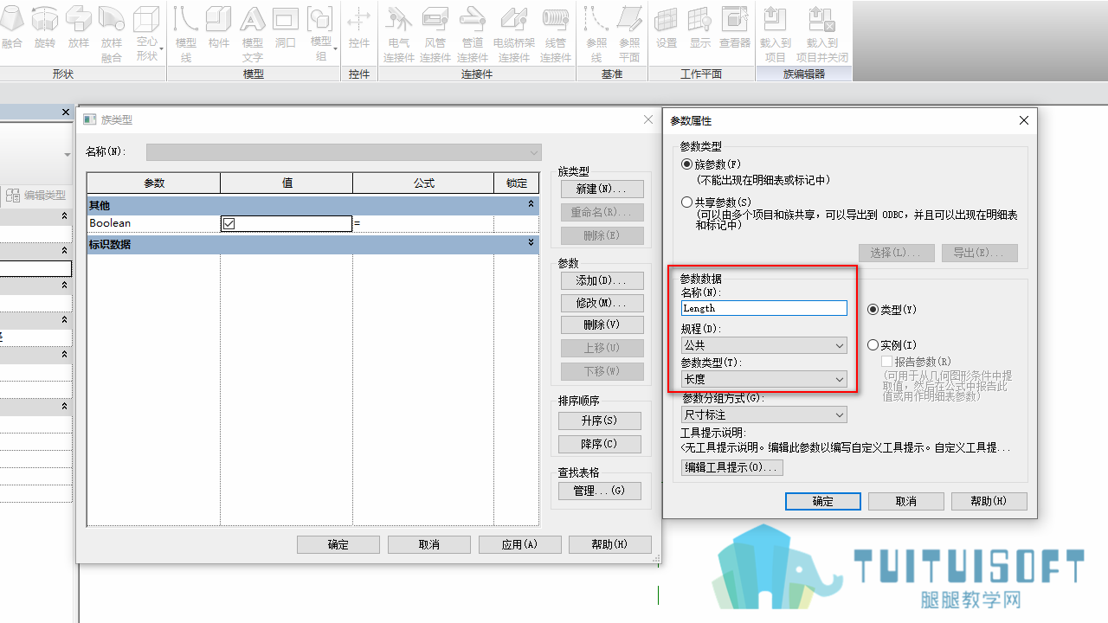Select the 旋转 (Revolve) shape tool
The height and width of the screenshot is (623, 1108).
45,27
